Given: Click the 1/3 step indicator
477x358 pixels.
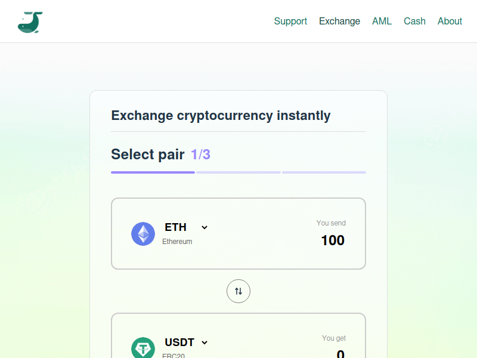Looking at the screenshot, I should [x=200, y=155].
